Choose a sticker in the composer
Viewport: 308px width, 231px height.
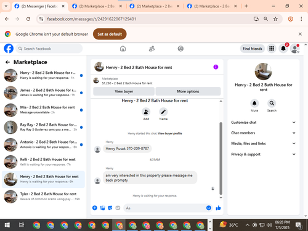pos(110,208)
